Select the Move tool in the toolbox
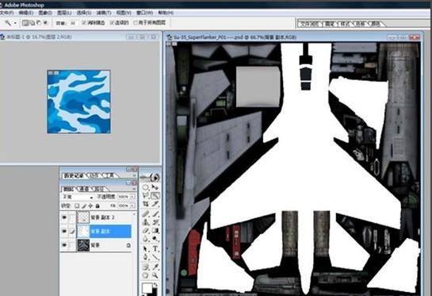432x296 pixels. [155, 187]
